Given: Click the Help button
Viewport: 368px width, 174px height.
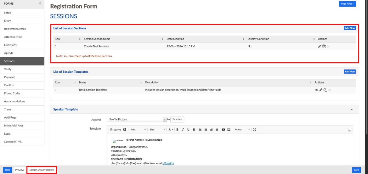Looking at the screenshot, I should [x=8, y=170].
